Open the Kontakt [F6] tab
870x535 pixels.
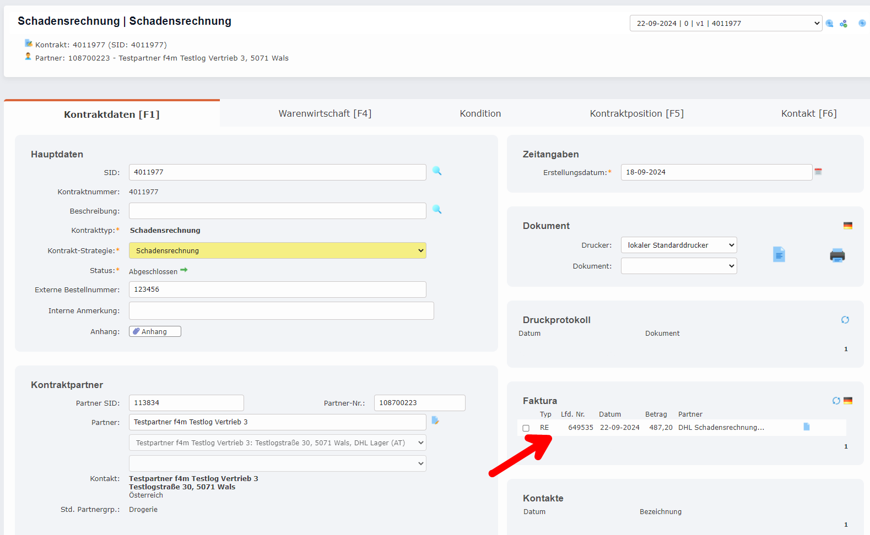(809, 113)
